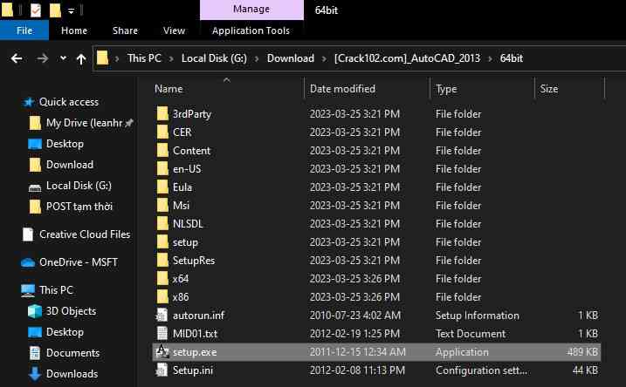Click the Setup.ini configuration file icon
Viewport: 626px width, 387px height.
point(162,370)
